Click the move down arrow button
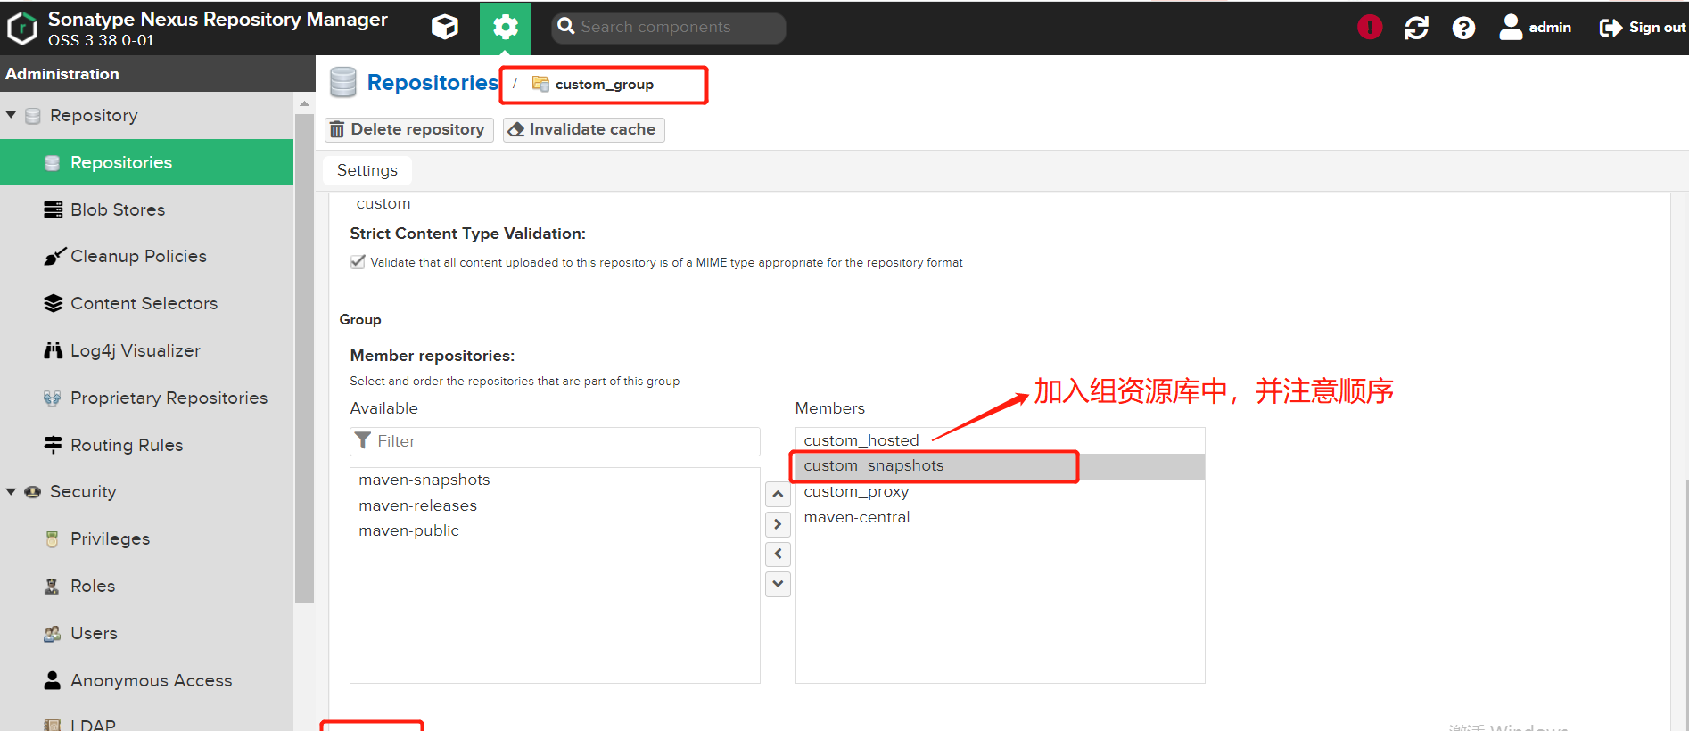The image size is (1689, 731). pyautogui.click(x=778, y=584)
